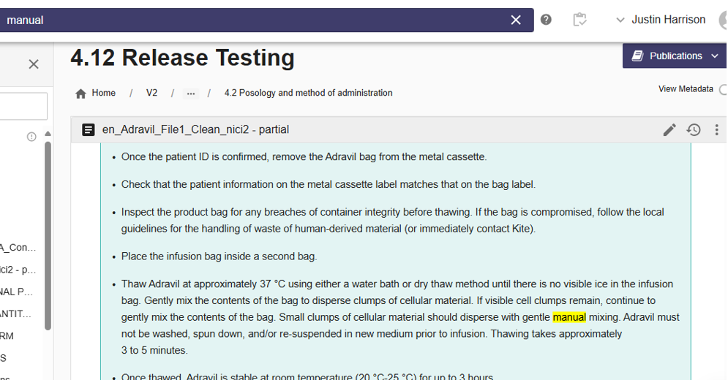Screen dimensions: 728x380
Task: Click the sidebar scrollbar up arrow
Action: [48, 134]
